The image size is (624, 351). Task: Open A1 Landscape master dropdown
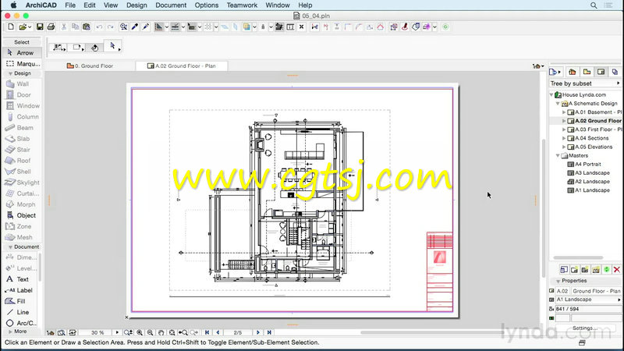click(x=588, y=300)
